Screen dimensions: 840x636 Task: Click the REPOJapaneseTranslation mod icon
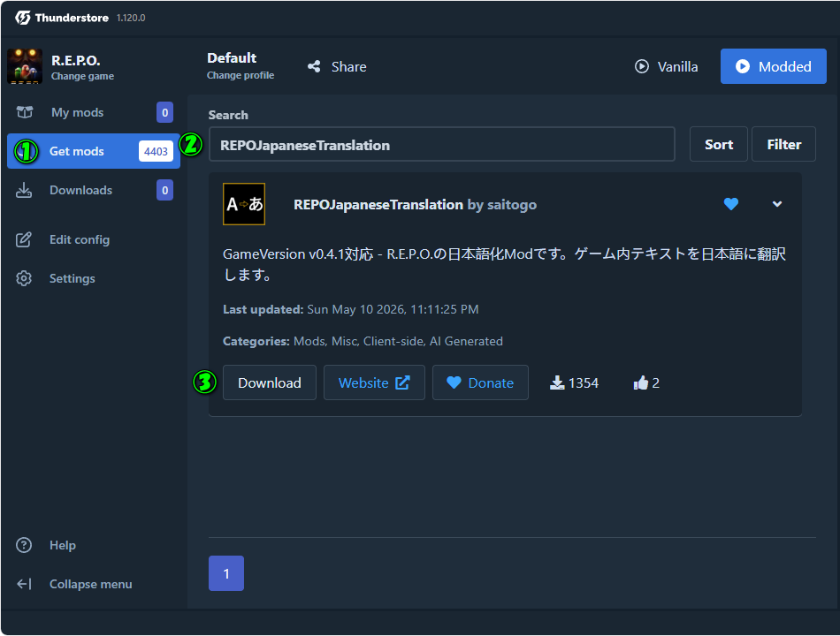tap(244, 204)
